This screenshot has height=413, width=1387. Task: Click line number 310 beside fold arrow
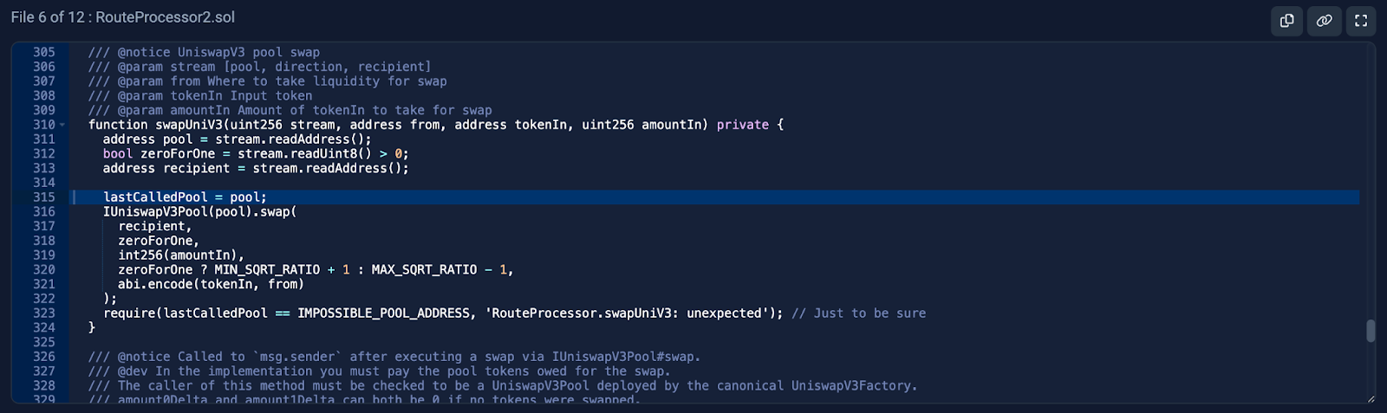[x=44, y=125]
